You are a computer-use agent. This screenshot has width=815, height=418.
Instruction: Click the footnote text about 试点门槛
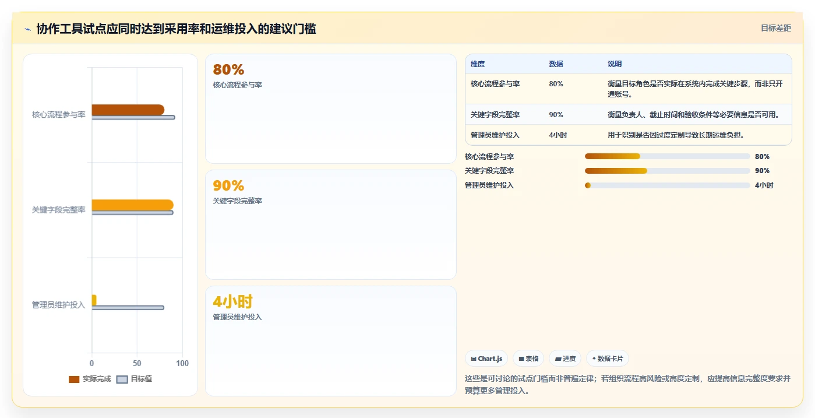(x=627, y=385)
